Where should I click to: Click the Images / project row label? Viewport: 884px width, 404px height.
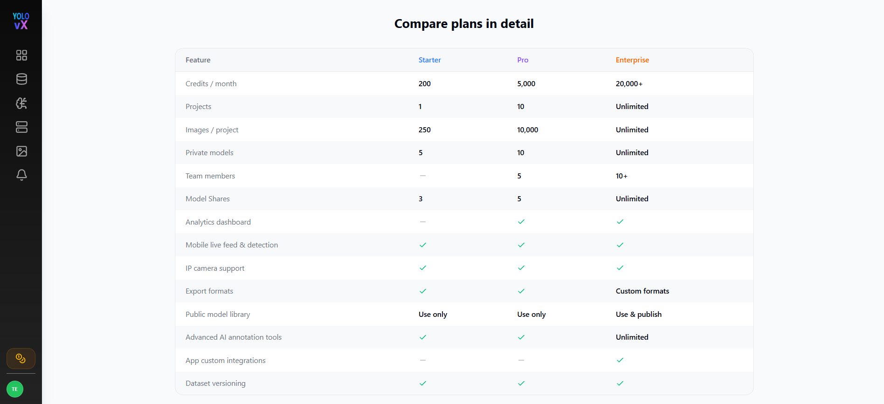[x=212, y=130]
